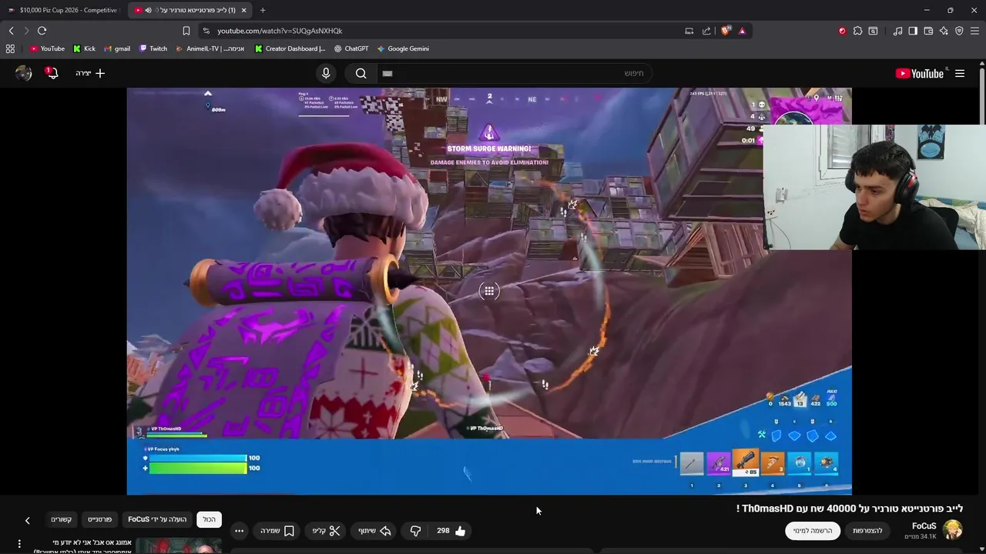Select the 'קשורים' filter chip

(x=62, y=519)
